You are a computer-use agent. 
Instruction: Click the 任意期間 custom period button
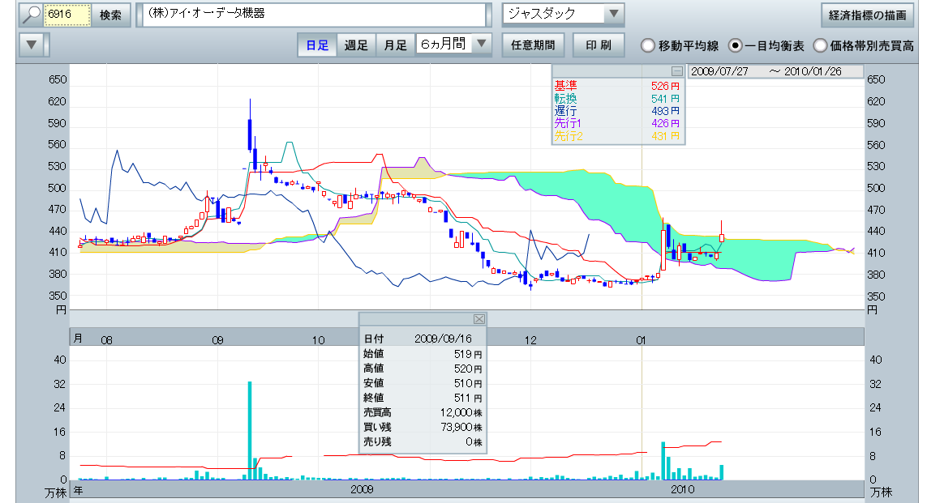[533, 45]
